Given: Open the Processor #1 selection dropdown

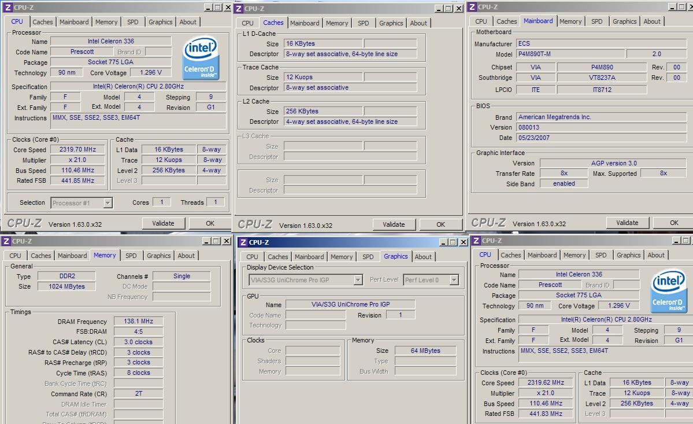Looking at the screenshot, I should click(x=108, y=203).
